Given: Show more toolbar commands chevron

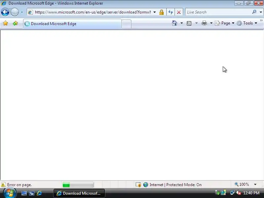Looking at the screenshot, I should pos(261,20).
